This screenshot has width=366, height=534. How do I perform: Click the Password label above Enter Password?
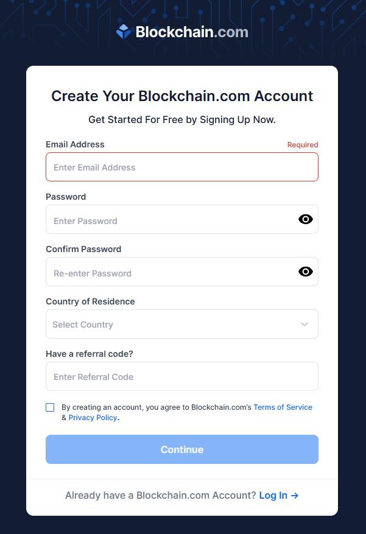pos(66,197)
